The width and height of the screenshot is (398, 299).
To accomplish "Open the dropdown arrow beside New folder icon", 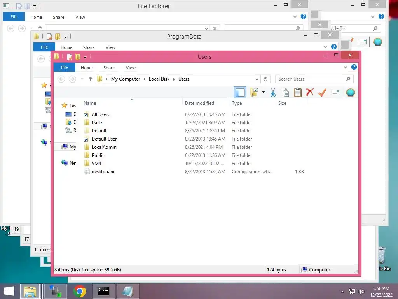I will (x=264, y=92).
